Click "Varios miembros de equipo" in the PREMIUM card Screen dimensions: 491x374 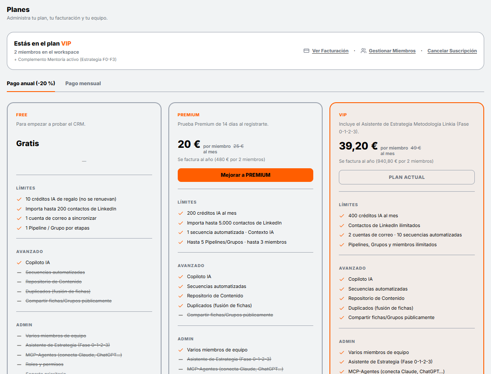pyautogui.click(x=217, y=350)
